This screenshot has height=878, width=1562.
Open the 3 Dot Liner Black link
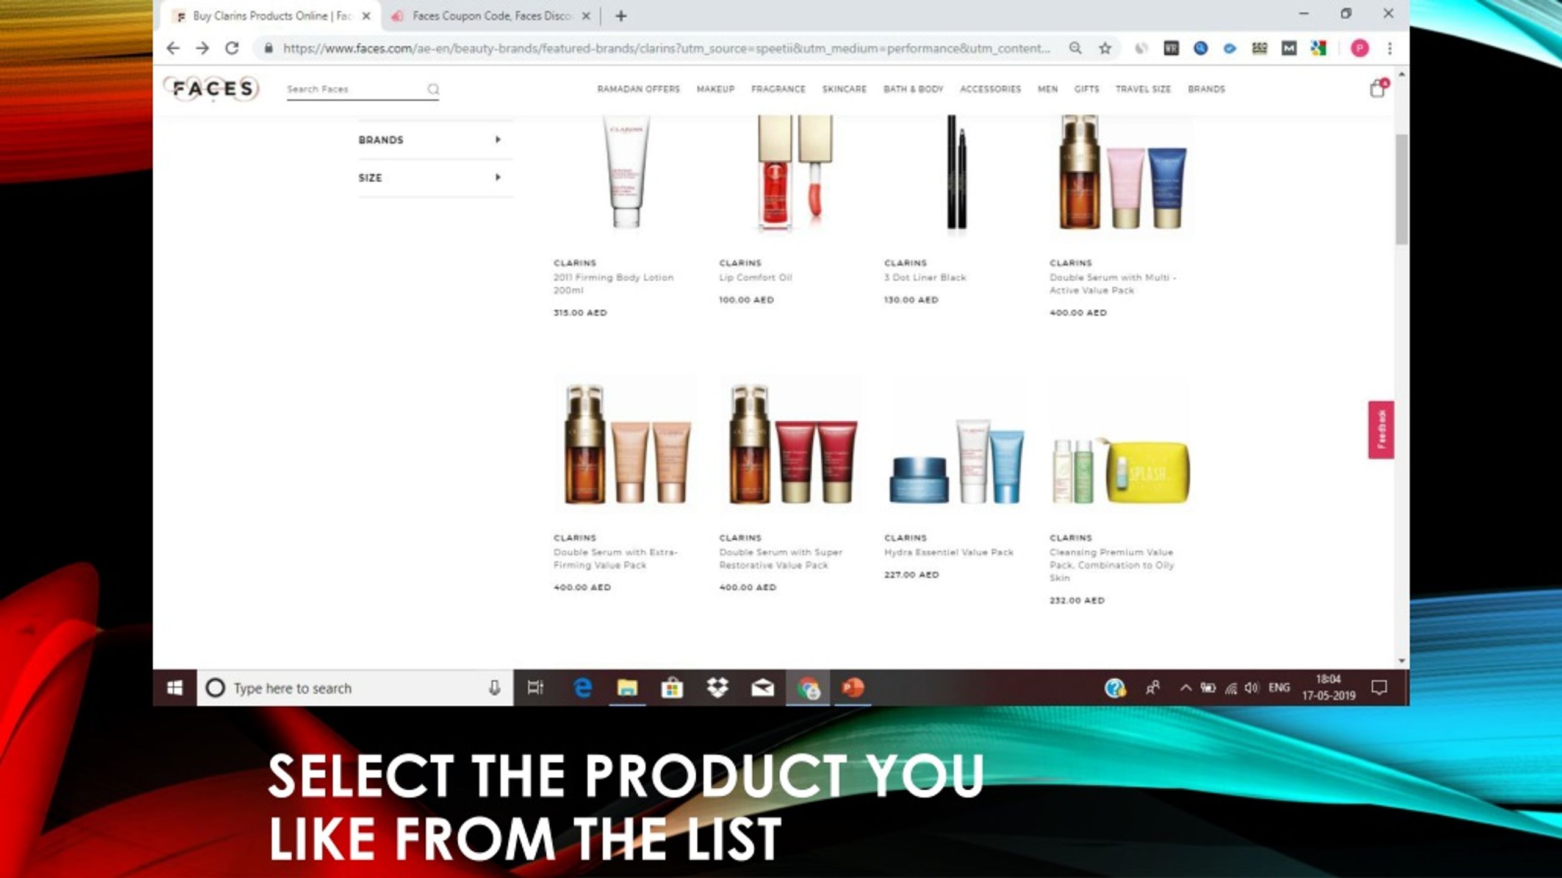925,277
